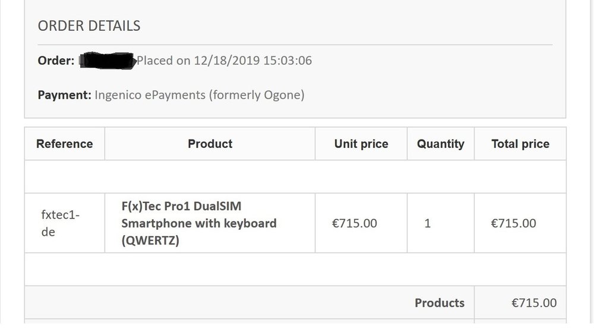Click the Reference column header
The height and width of the screenshot is (336, 594).
[64, 144]
